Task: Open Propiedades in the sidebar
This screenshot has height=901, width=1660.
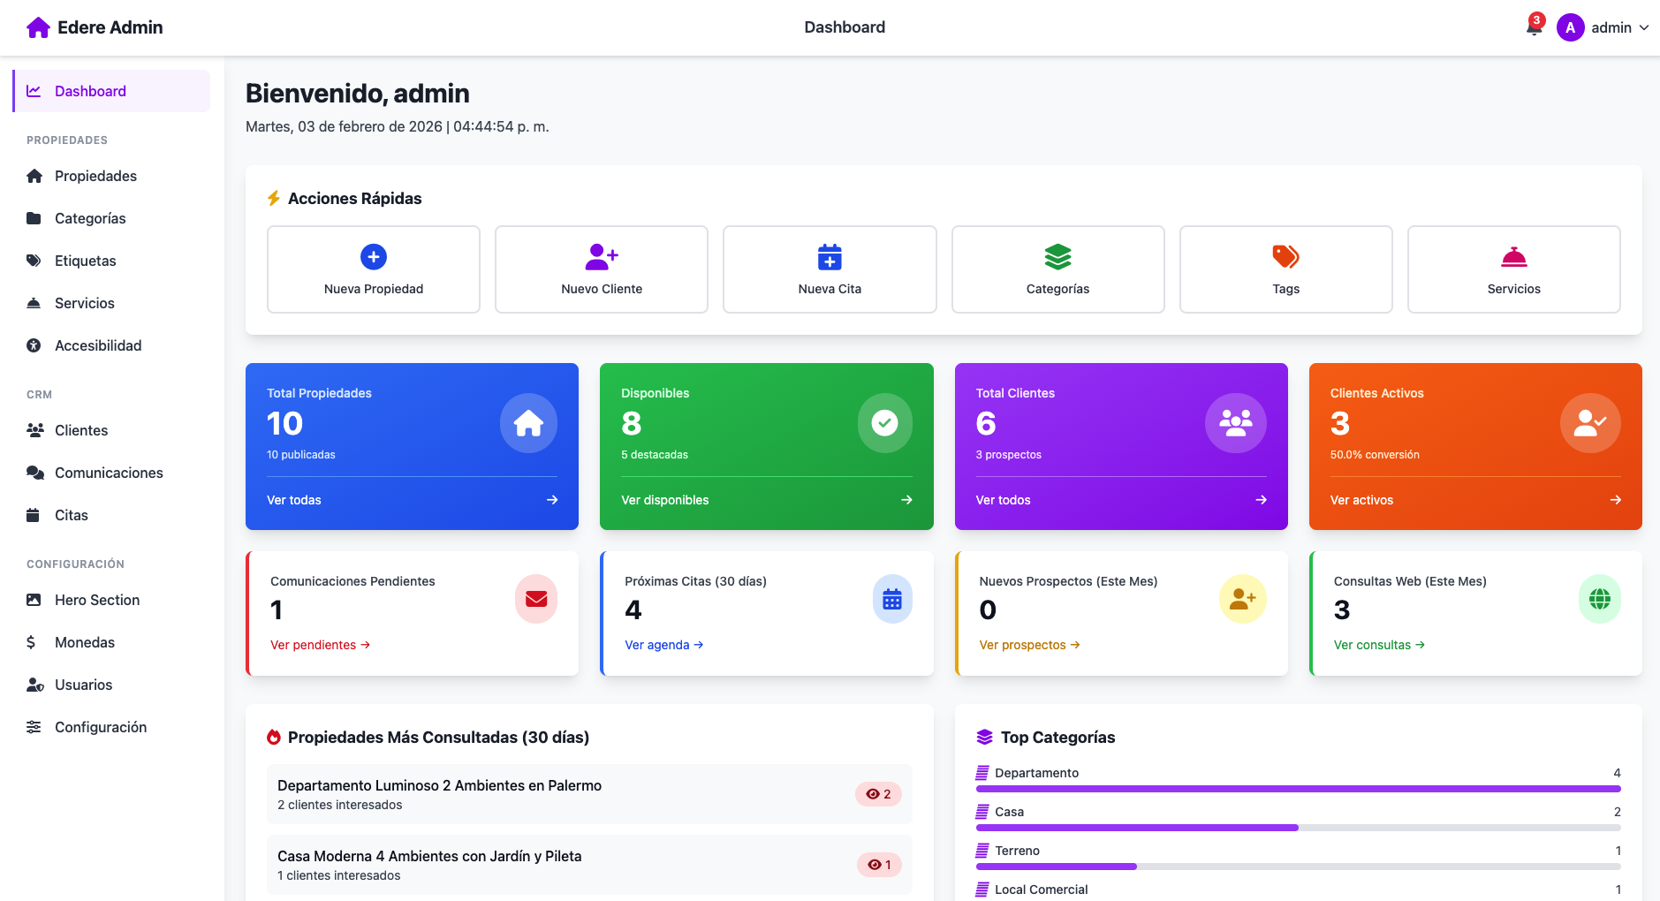Action: point(95,176)
